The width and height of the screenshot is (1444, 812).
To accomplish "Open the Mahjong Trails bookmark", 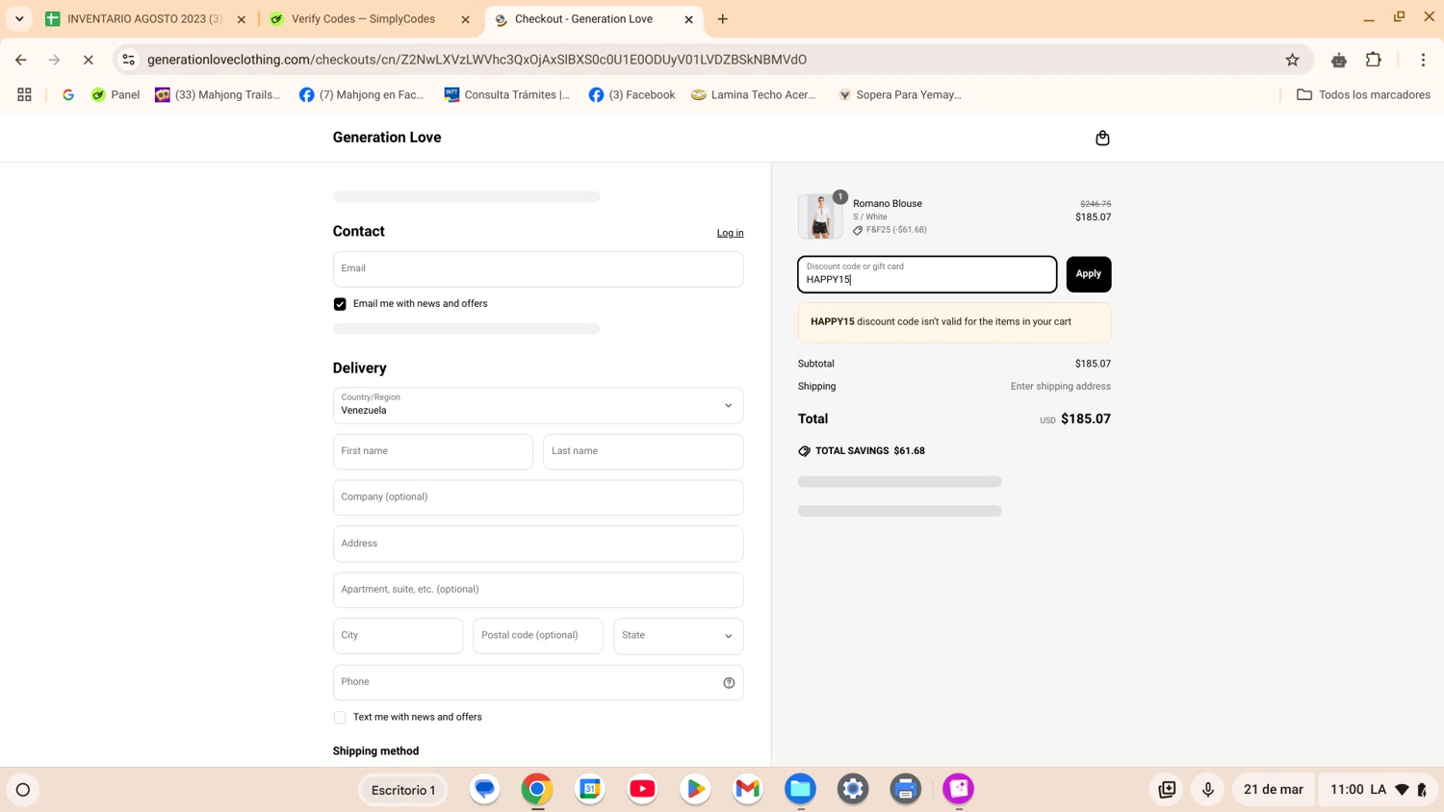I will click(218, 94).
